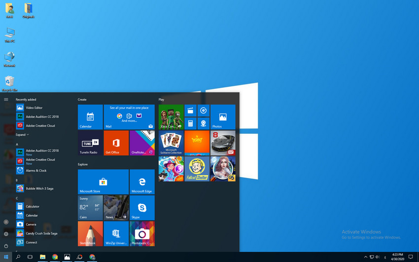This screenshot has height=262, width=419.
Task: Open the orange King game tile
Action: [197, 143]
